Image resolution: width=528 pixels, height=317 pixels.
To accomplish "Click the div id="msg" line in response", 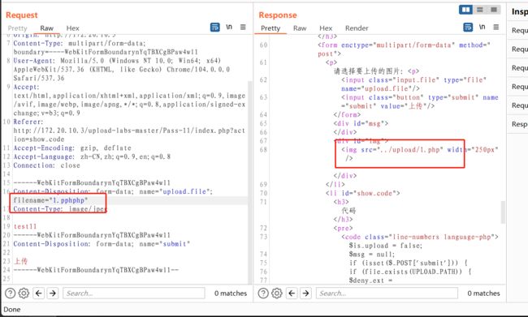I will [361, 123].
